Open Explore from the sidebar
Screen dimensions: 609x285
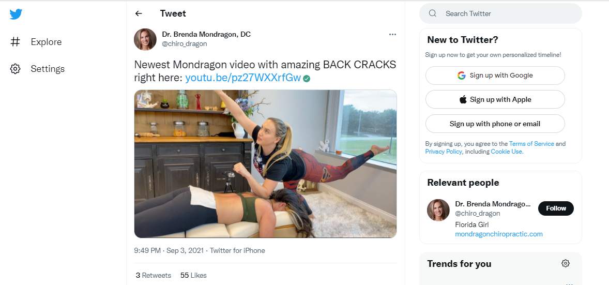45,42
